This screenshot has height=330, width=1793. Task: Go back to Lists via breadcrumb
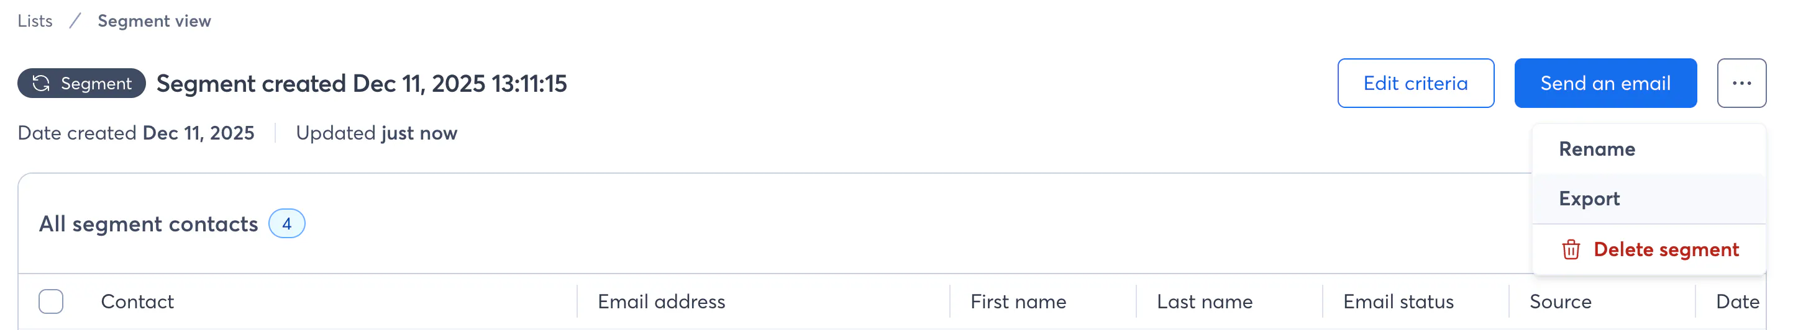tap(35, 21)
